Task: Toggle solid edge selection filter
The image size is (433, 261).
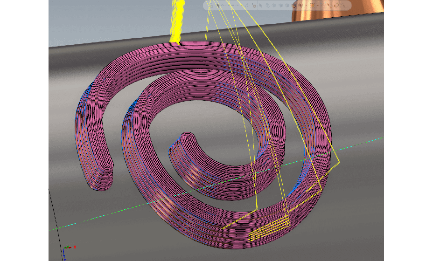Action: point(267,6)
